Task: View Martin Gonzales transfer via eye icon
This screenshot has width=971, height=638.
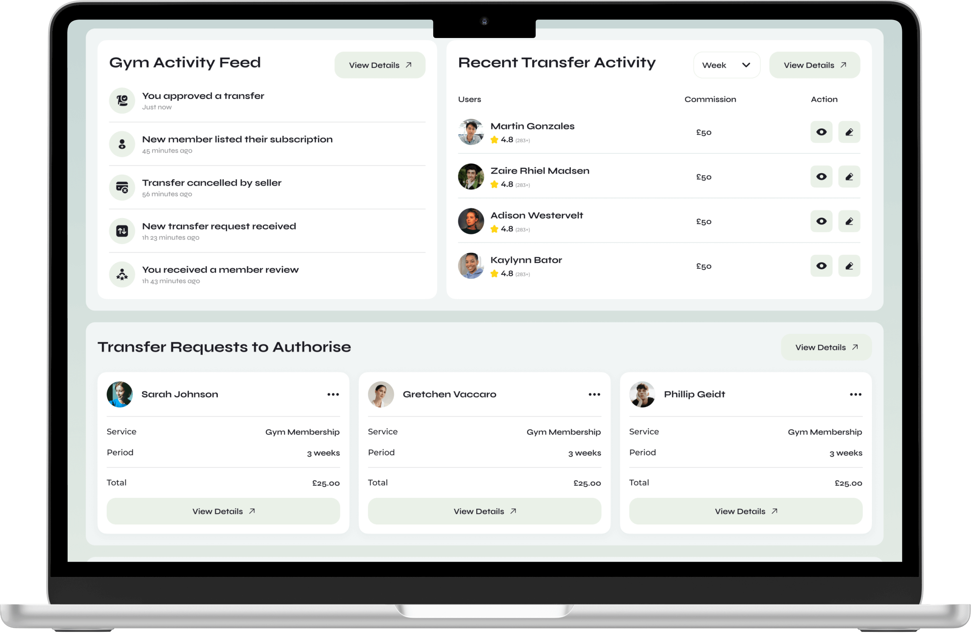Action: click(x=821, y=132)
